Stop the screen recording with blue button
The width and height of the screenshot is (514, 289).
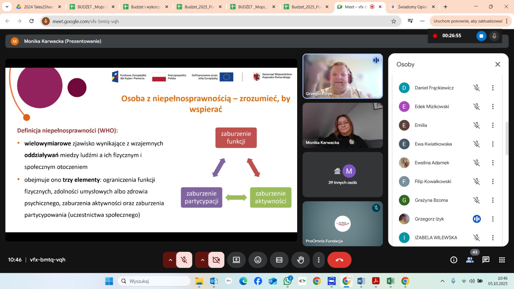pos(481,36)
